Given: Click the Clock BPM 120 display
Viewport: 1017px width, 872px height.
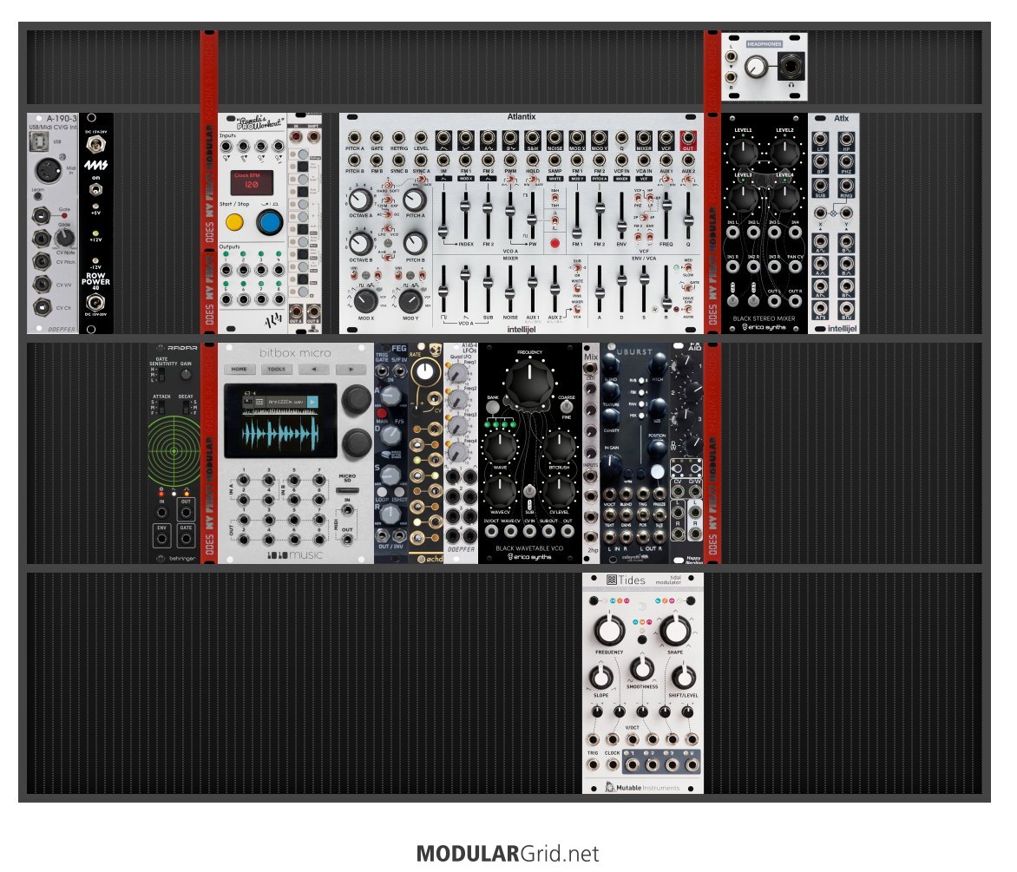Looking at the screenshot, I should click(252, 182).
